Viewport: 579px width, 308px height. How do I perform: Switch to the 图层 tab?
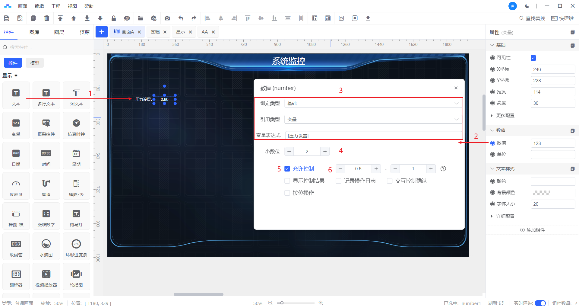tap(59, 32)
